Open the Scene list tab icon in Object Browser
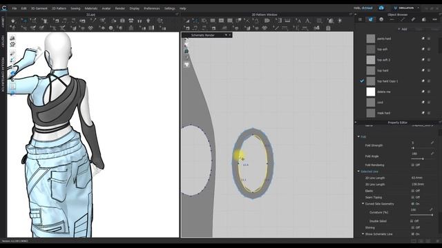This screenshot has width=442, height=248. point(360,19)
